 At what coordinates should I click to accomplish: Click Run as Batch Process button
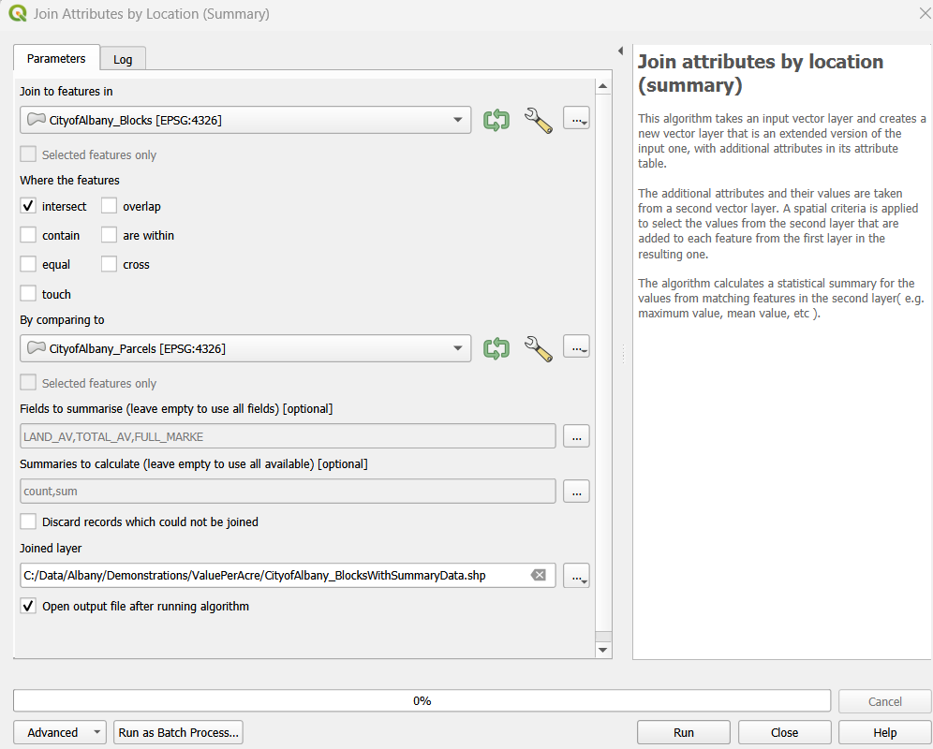click(x=178, y=732)
